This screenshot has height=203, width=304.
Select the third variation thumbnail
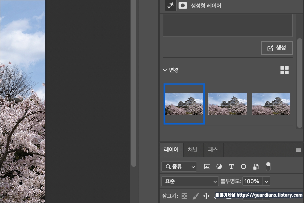pos(271,104)
